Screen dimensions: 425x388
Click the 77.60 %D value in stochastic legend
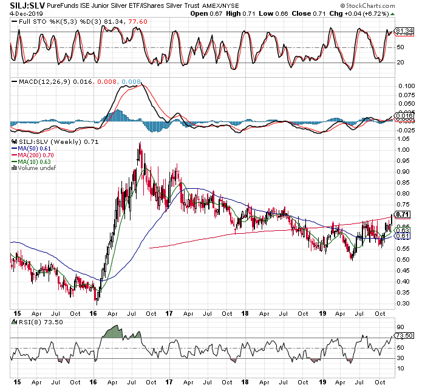[138, 21]
